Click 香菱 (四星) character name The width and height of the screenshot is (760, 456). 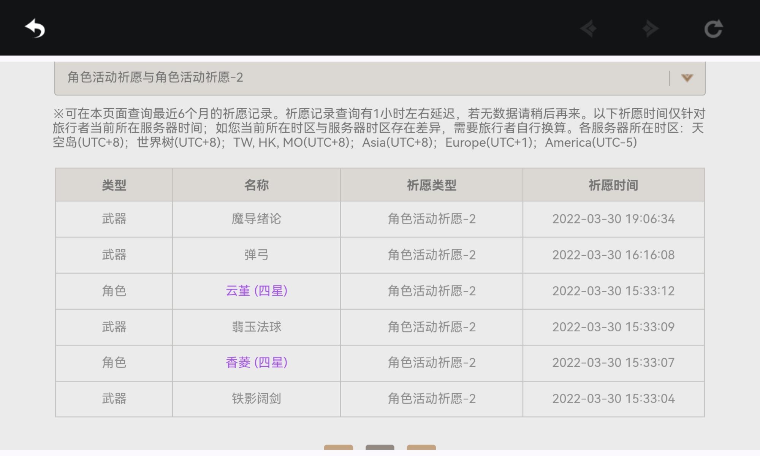point(256,363)
